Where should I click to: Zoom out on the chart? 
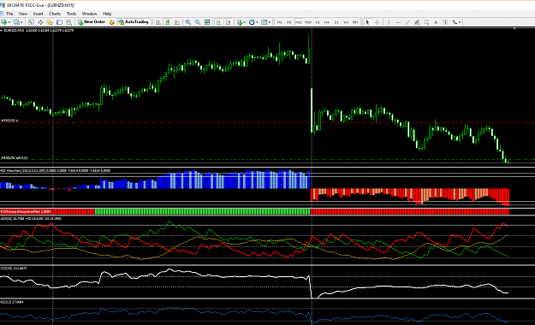tap(198, 22)
